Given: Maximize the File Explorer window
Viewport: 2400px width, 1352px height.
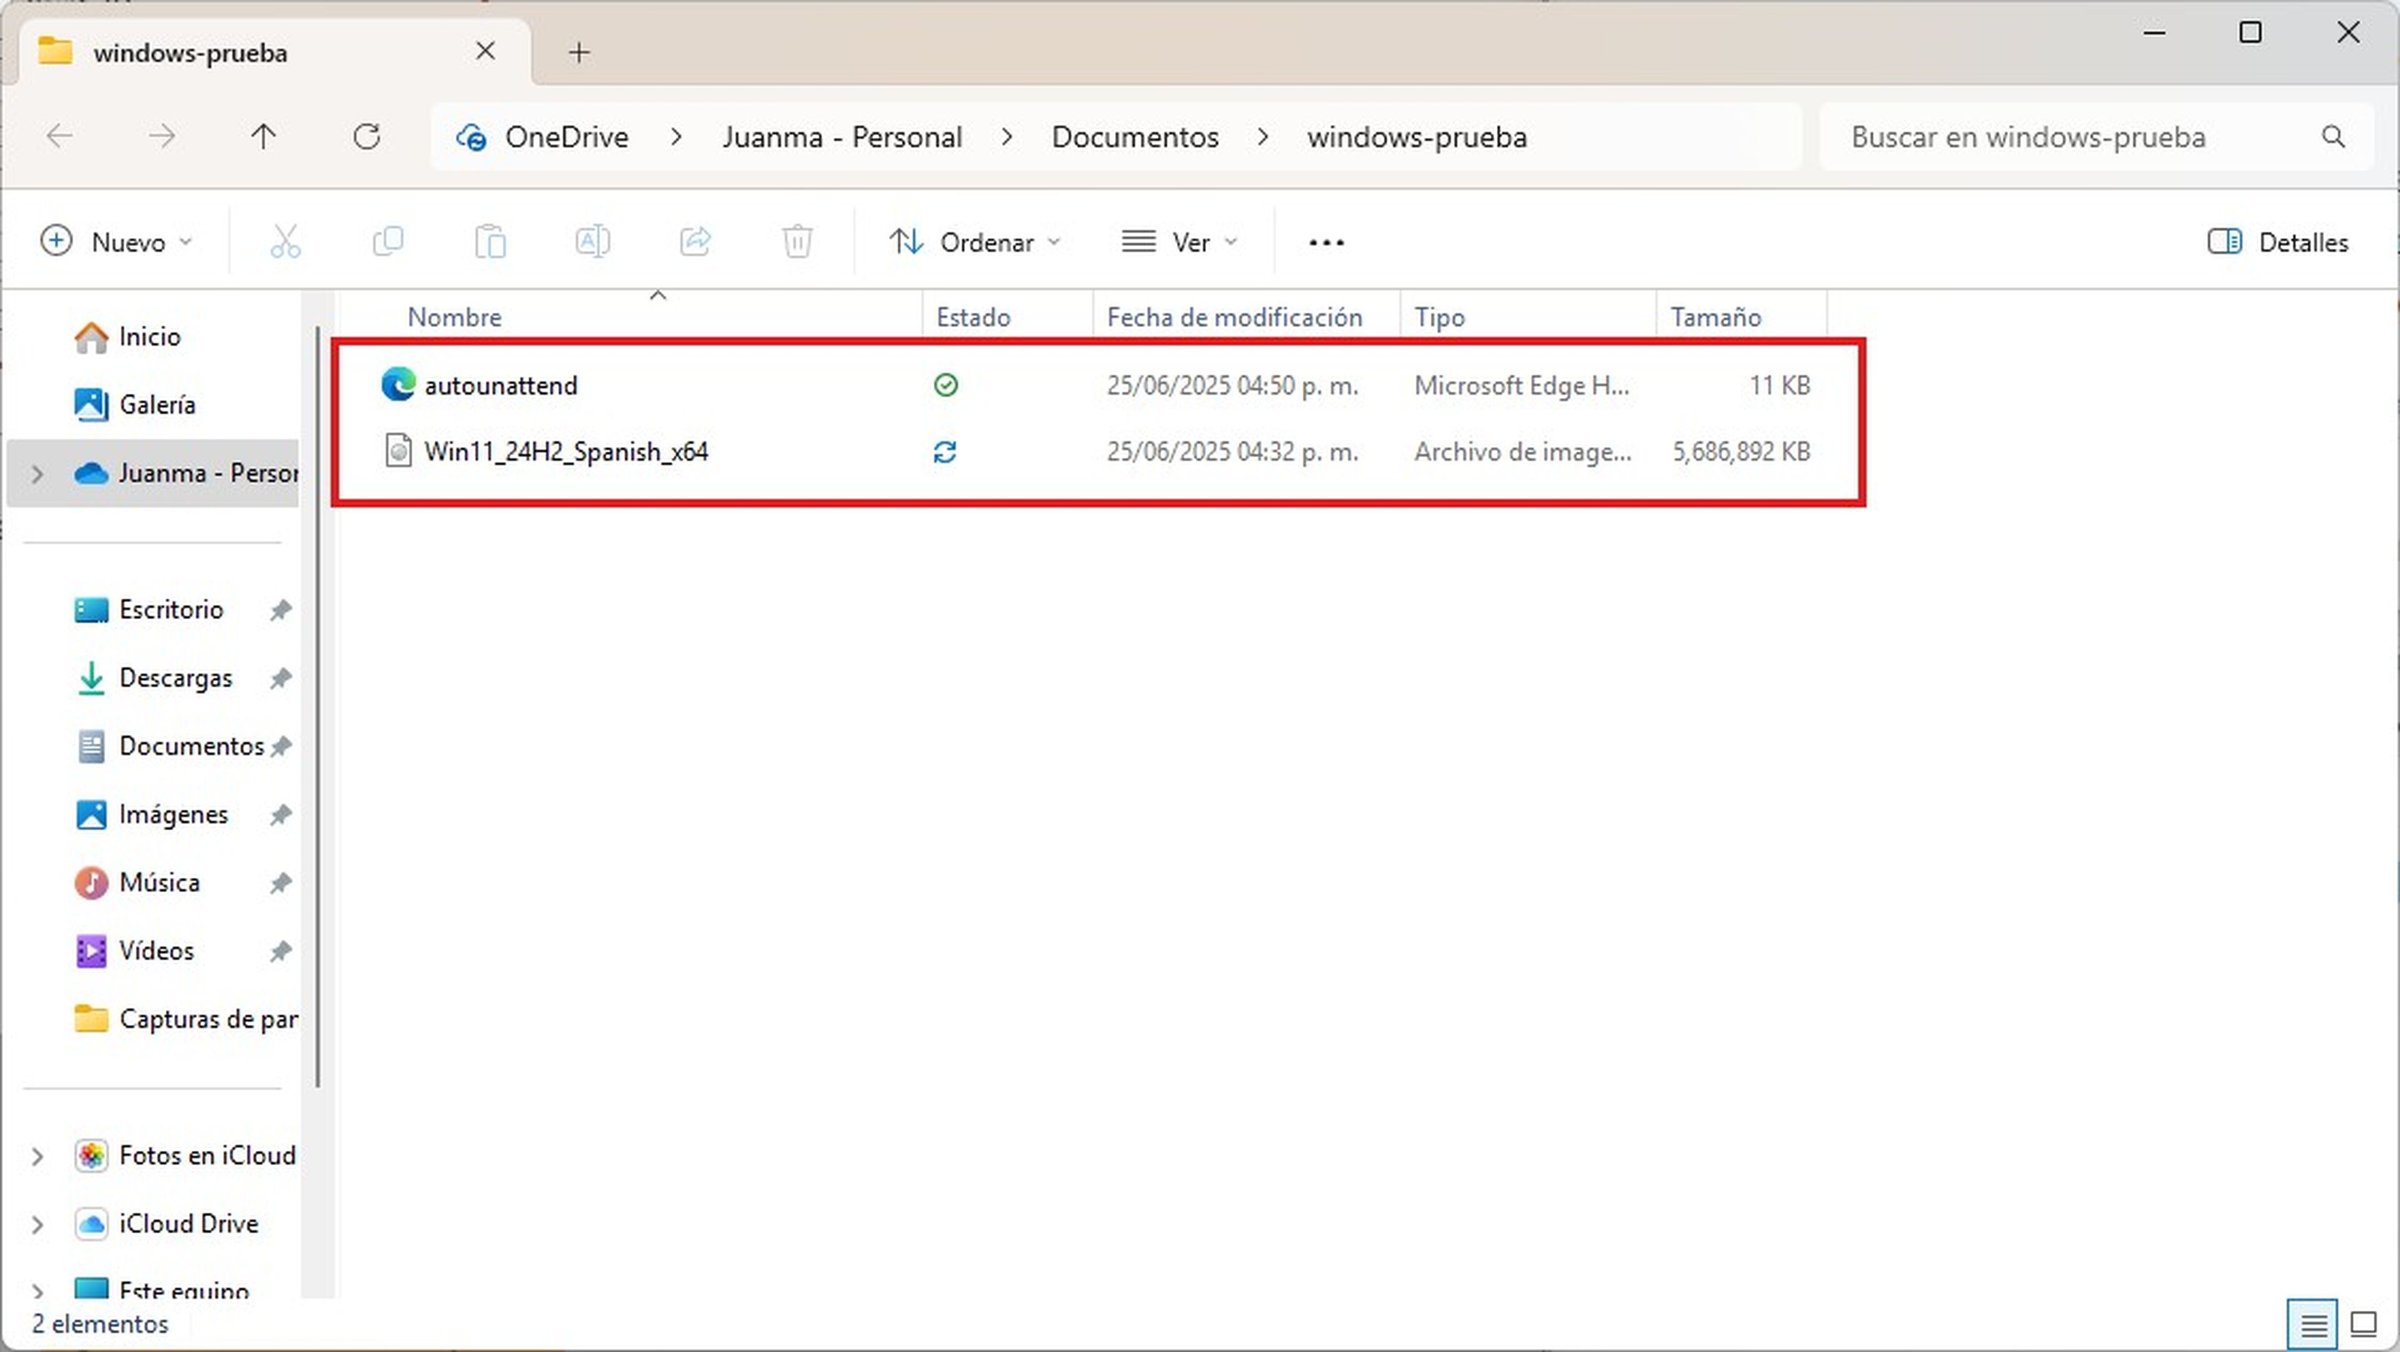Looking at the screenshot, I should 2250,32.
